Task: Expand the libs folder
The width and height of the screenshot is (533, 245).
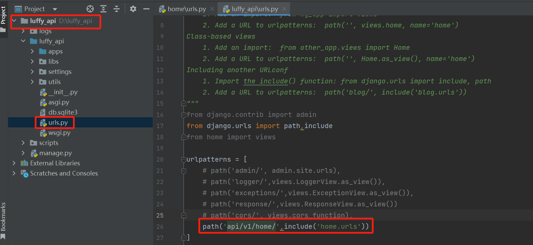Action: click(32, 61)
